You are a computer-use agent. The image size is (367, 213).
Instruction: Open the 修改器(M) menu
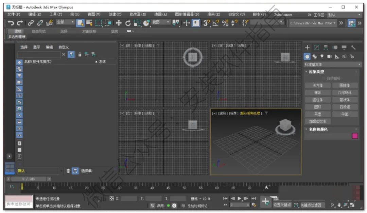138,15
